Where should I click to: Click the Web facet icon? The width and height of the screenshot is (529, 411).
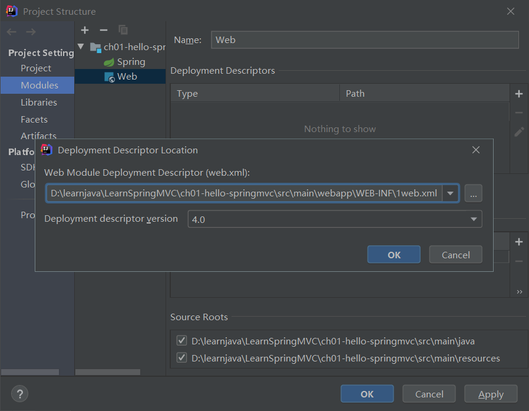110,77
